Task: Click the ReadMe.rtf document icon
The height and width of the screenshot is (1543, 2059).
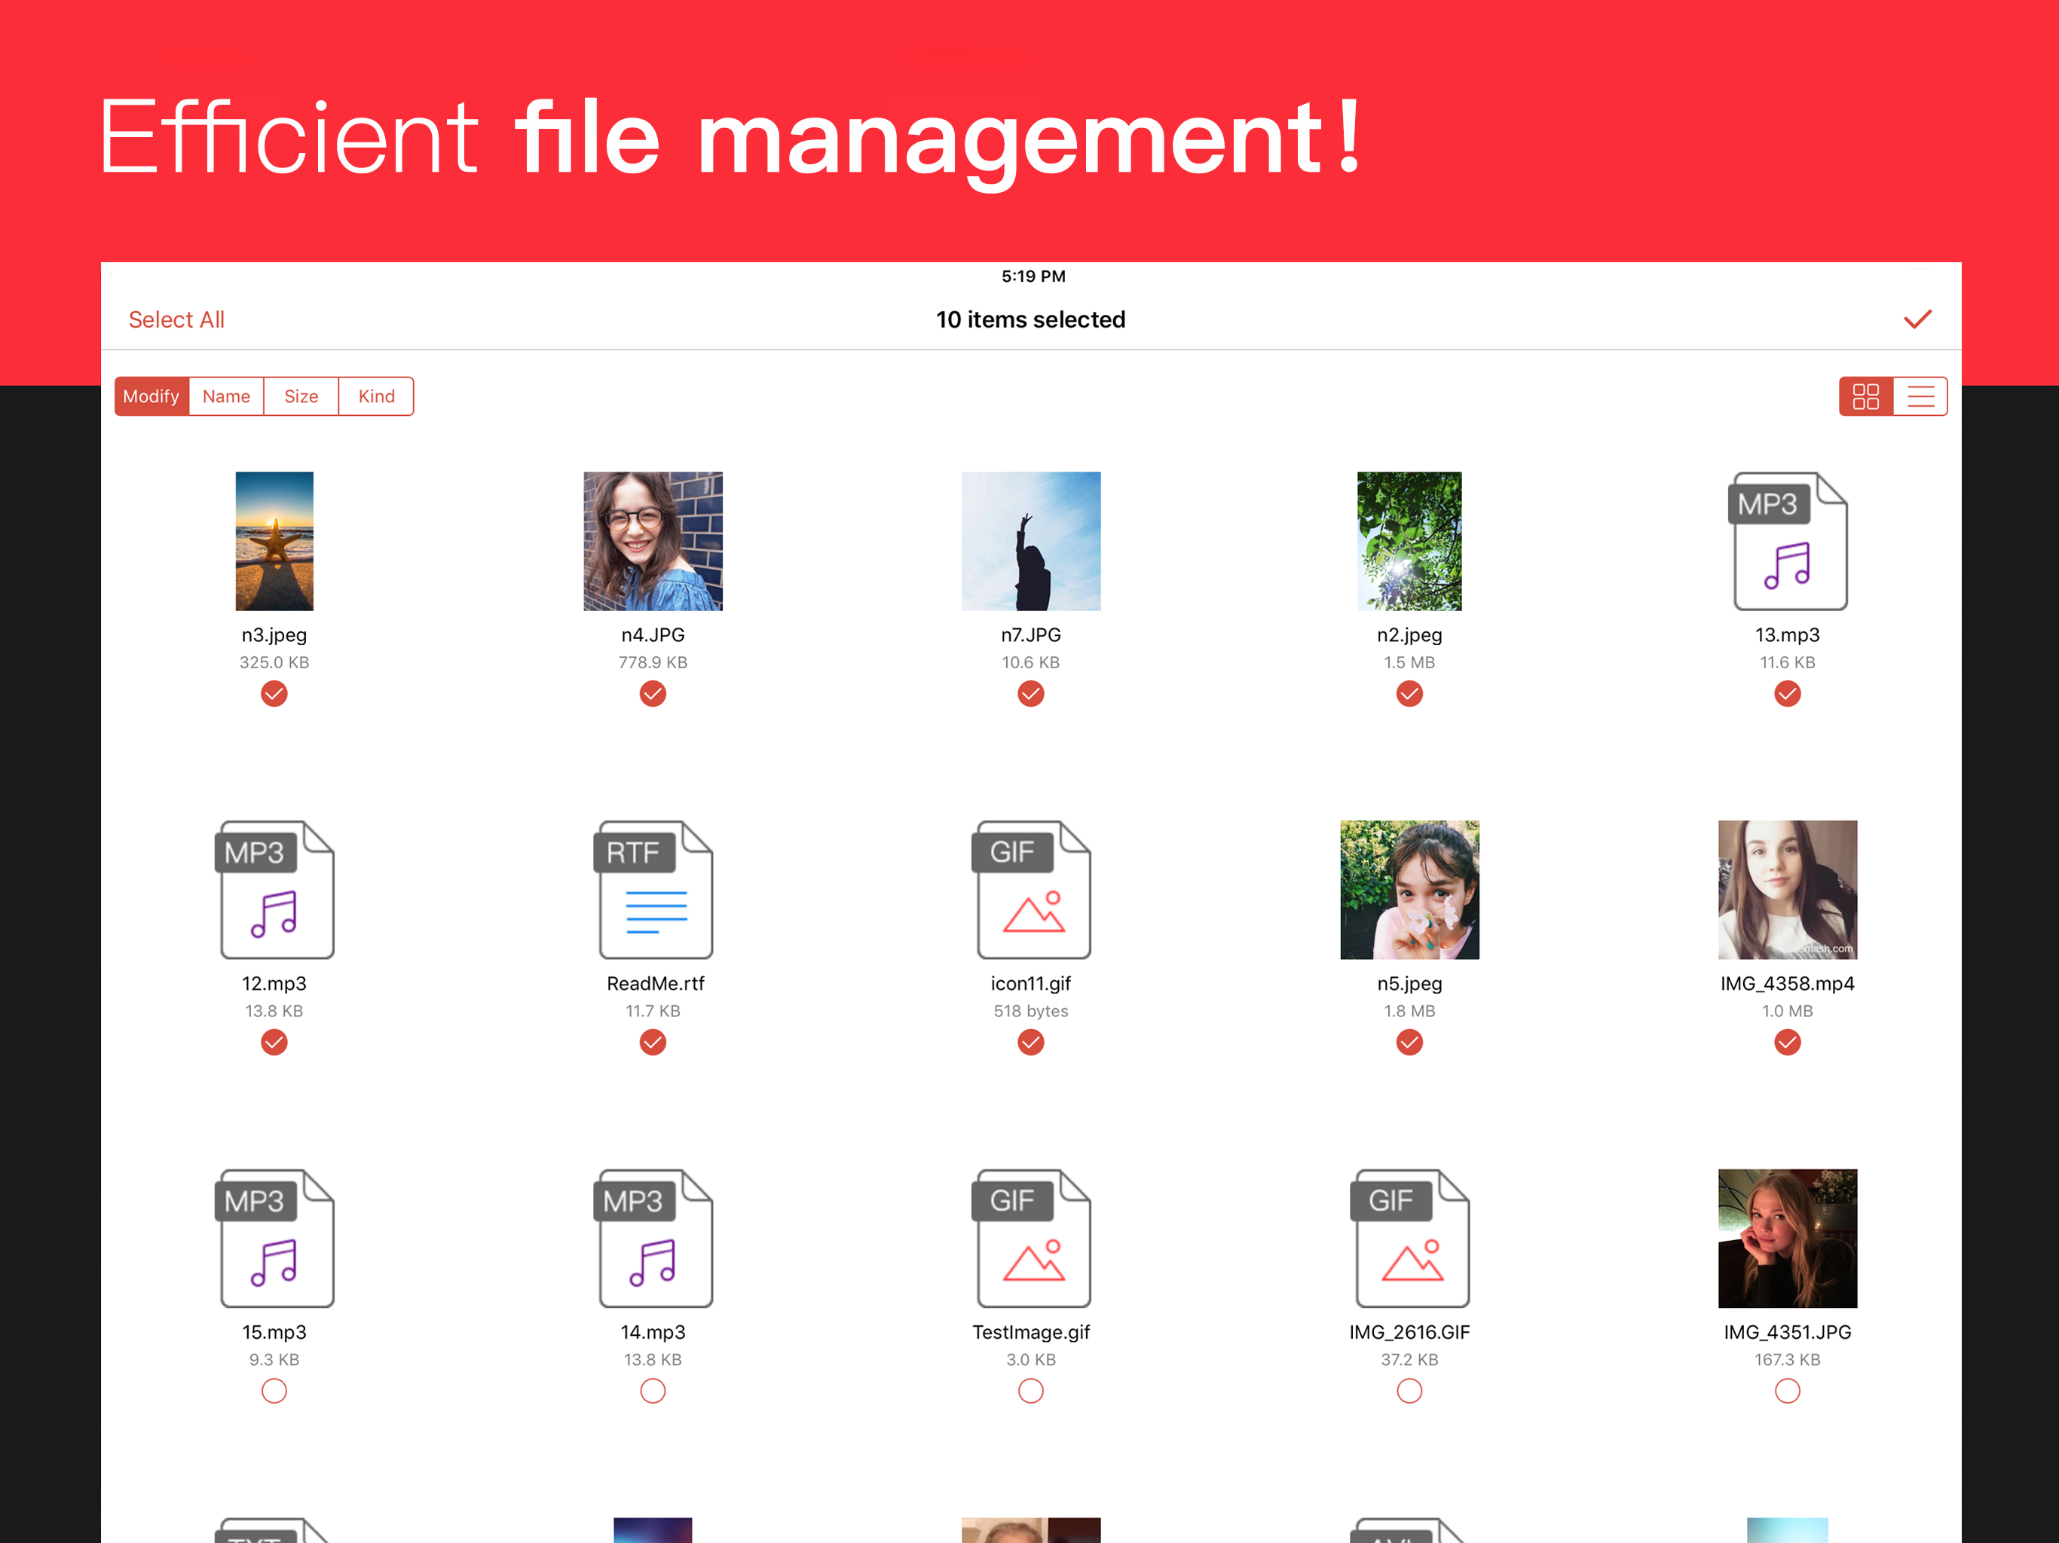Action: 654,890
